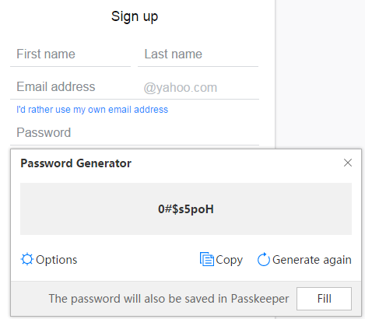Click the Options text label
Viewport: 365px width, 319px height.
[57, 260]
